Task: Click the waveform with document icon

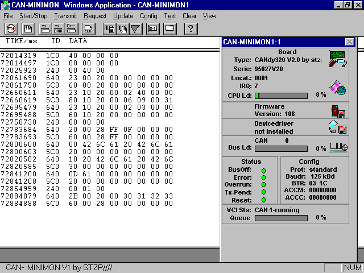Action: tap(109, 29)
